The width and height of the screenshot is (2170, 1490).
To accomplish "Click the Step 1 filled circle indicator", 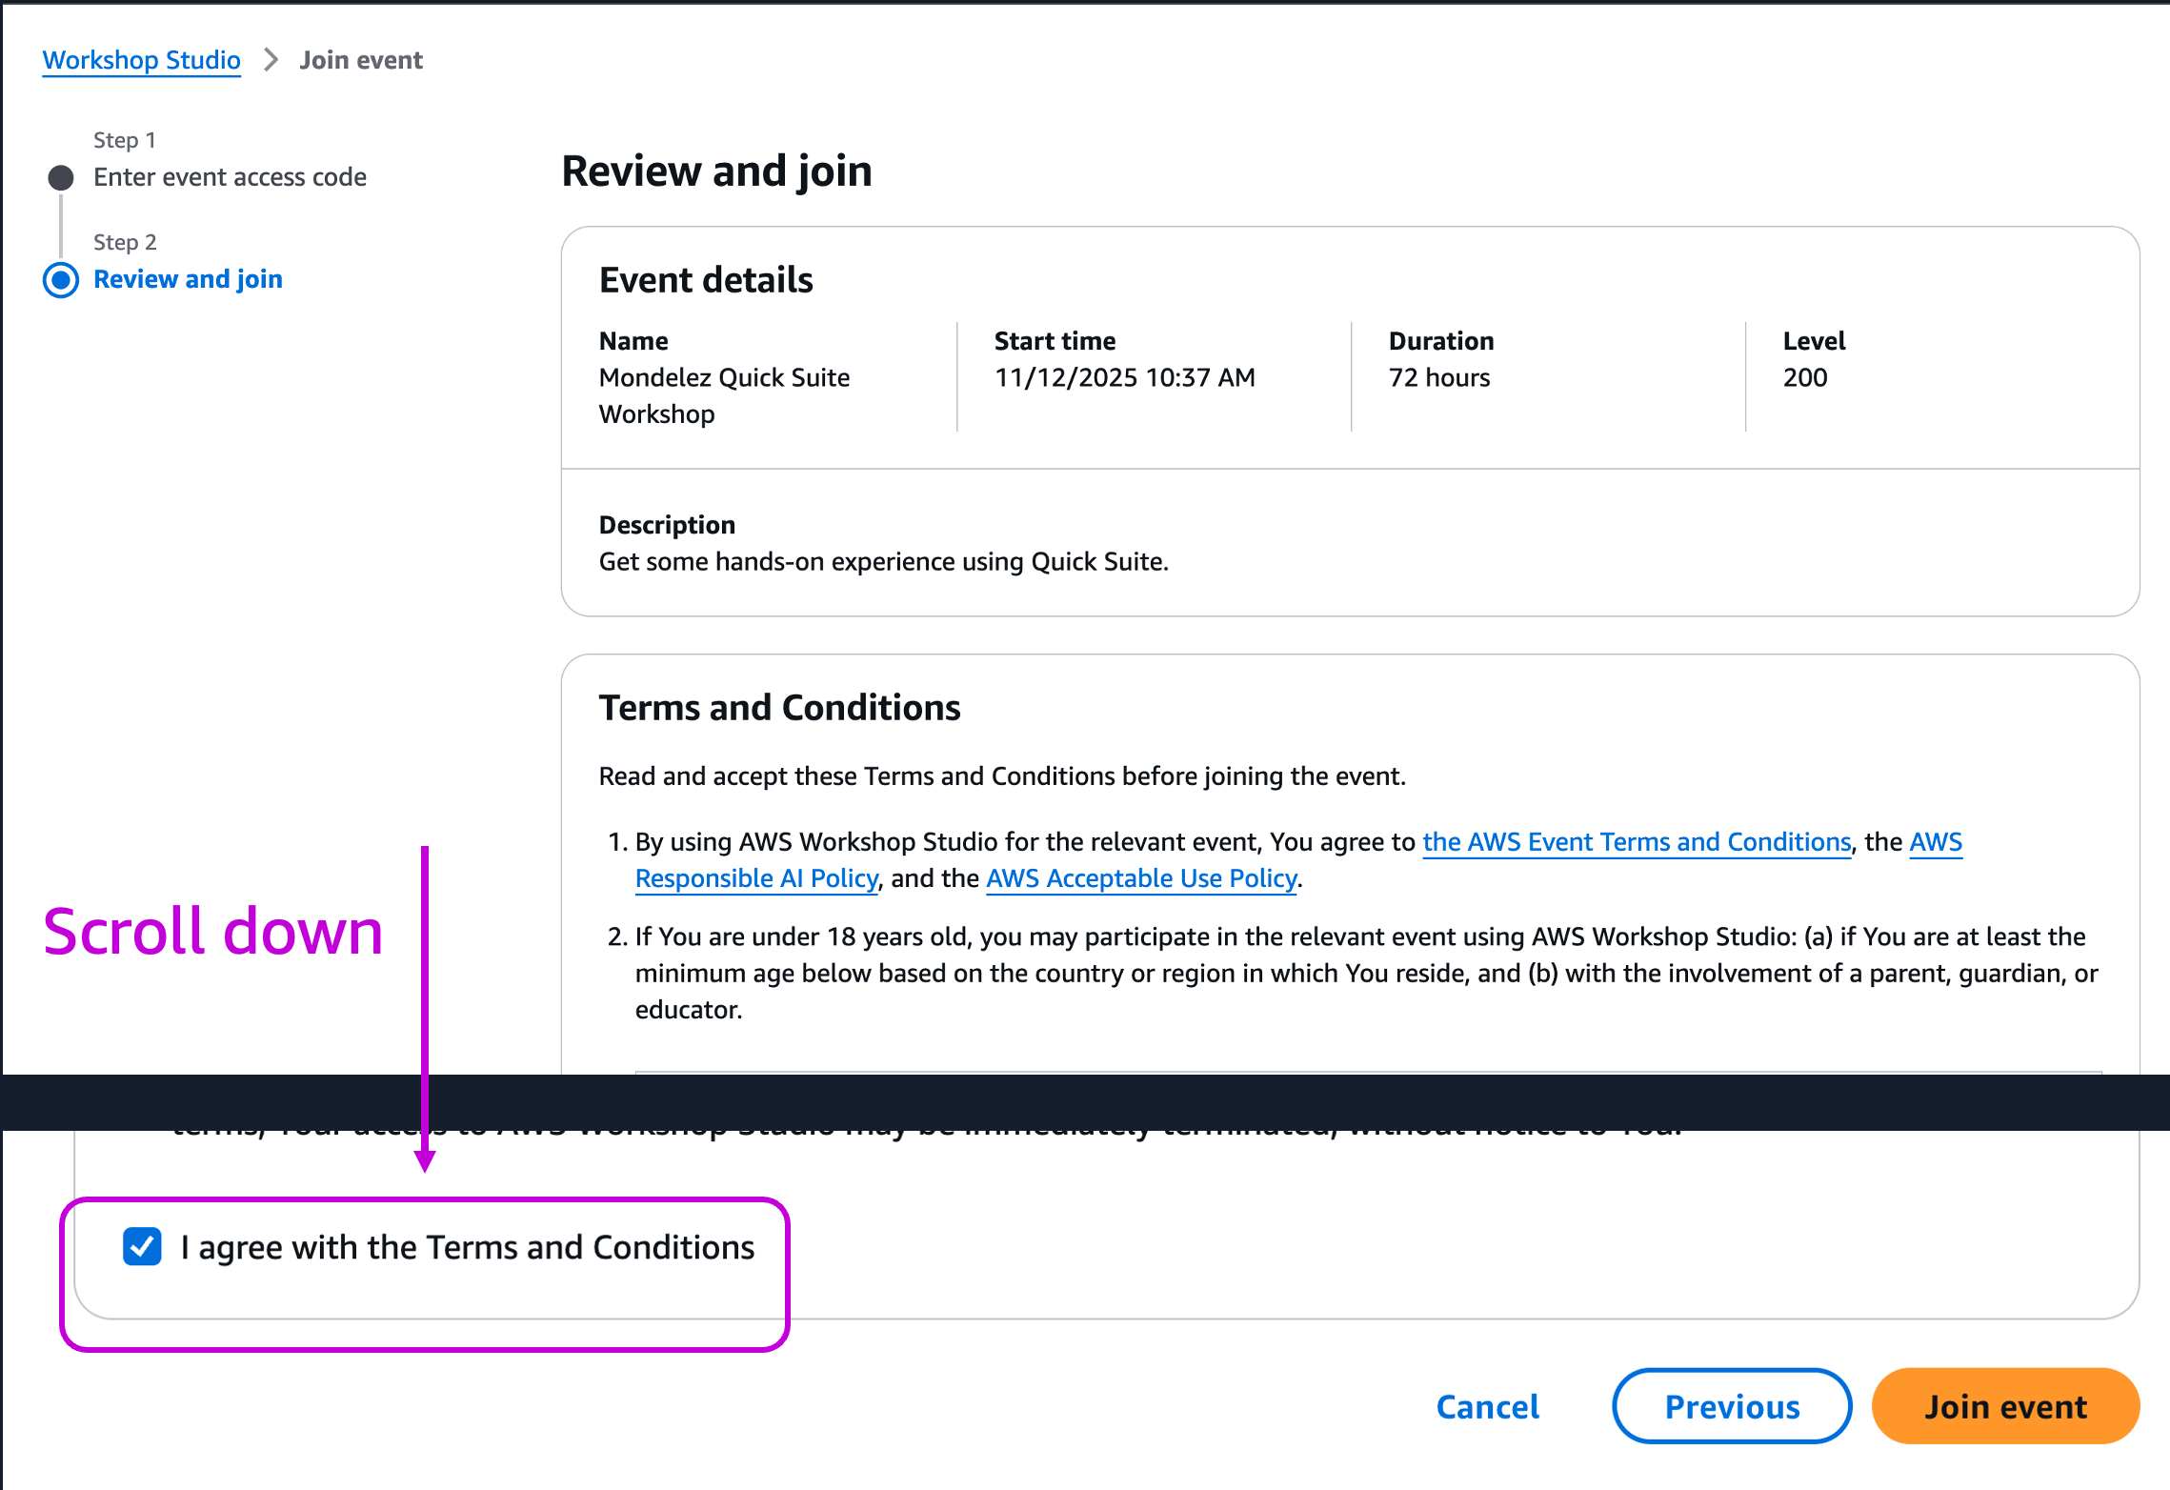I will point(61,177).
